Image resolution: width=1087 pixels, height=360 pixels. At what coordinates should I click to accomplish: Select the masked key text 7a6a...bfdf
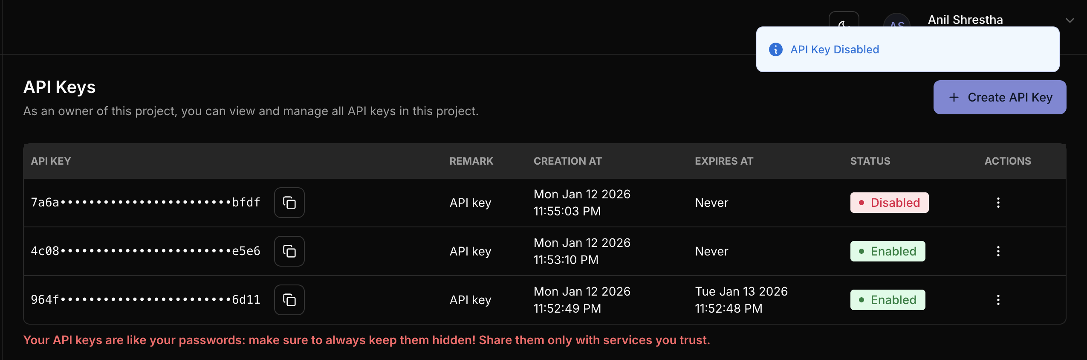point(145,203)
